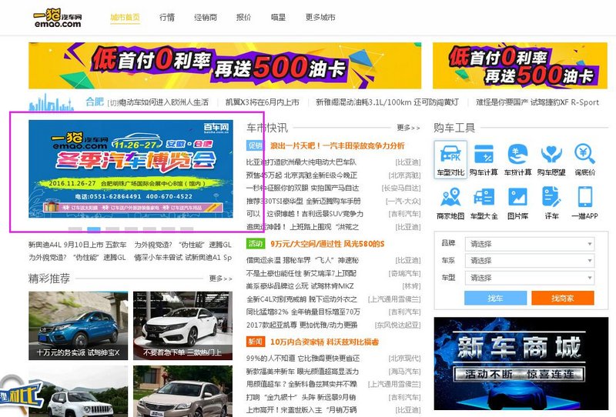The image size is (616, 417).
Task: Open the 购车计算 purchase calculator icon
Action: pyautogui.click(x=484, y=160)
